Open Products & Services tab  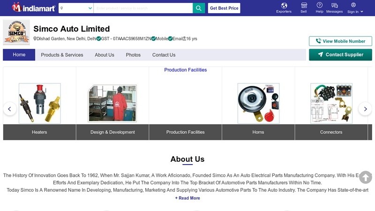[62, 55]
